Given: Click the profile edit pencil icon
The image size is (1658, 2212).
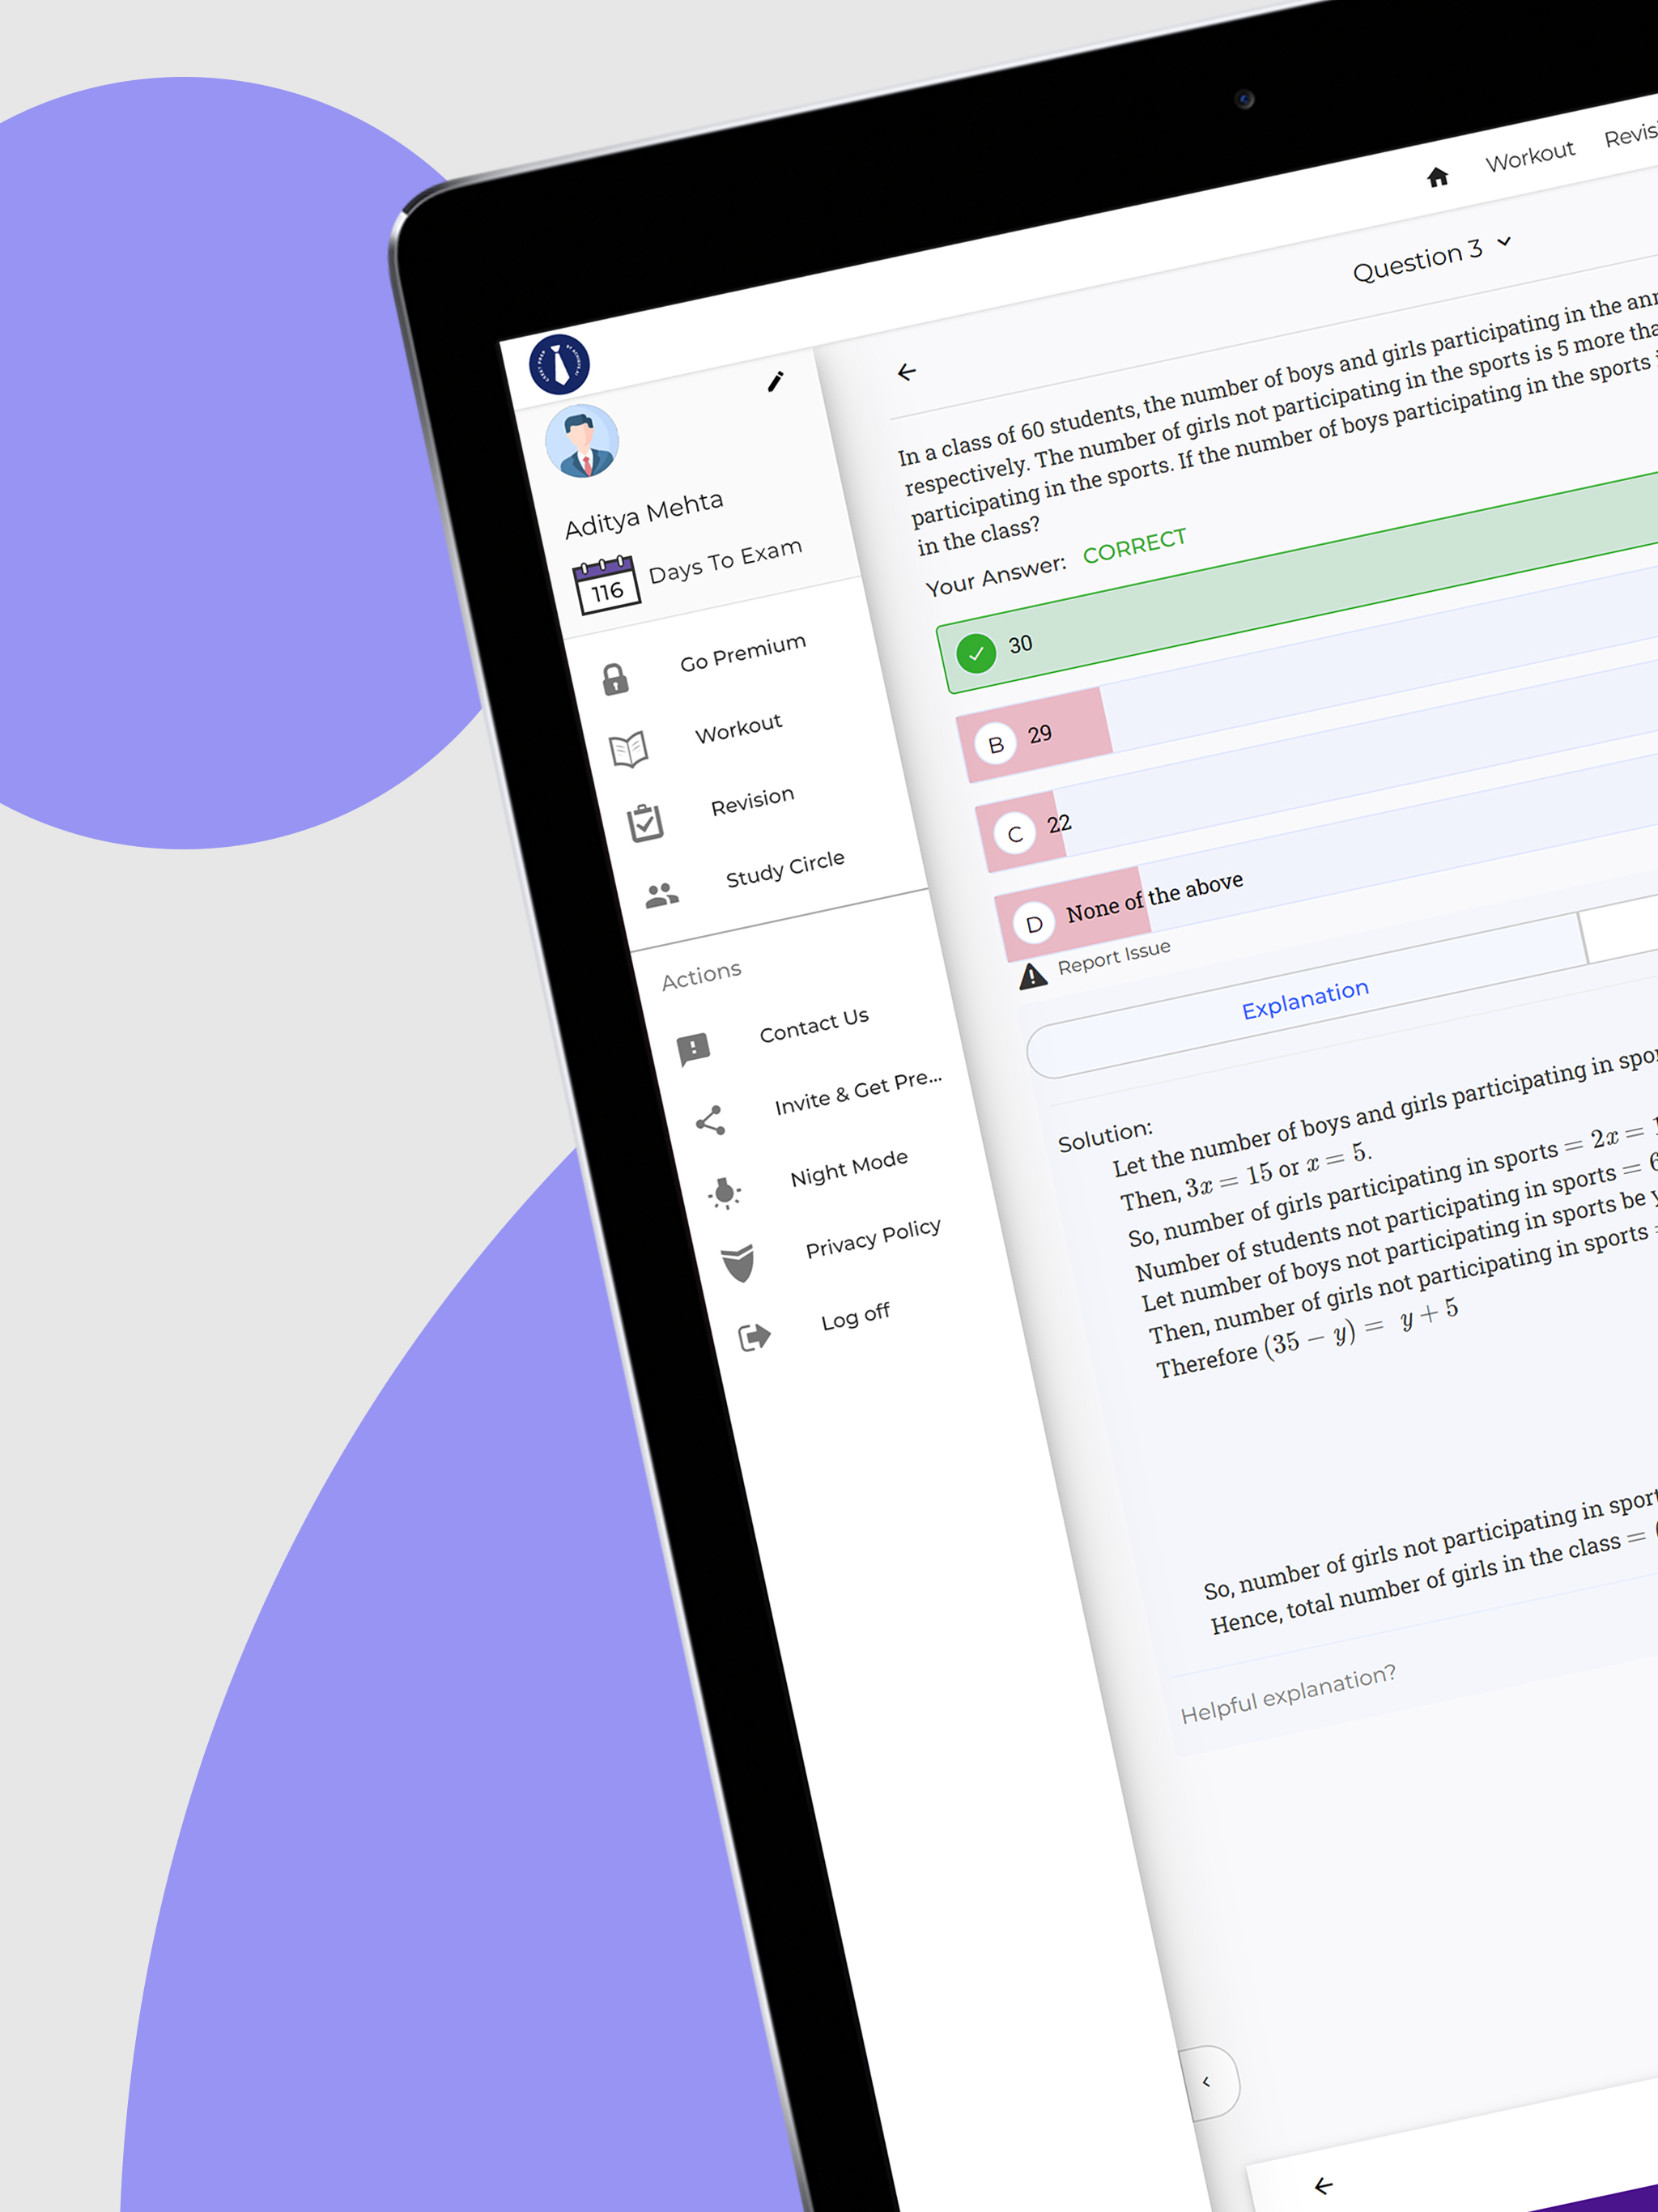Looking at the screenshot, I should [x=777, y=381].
